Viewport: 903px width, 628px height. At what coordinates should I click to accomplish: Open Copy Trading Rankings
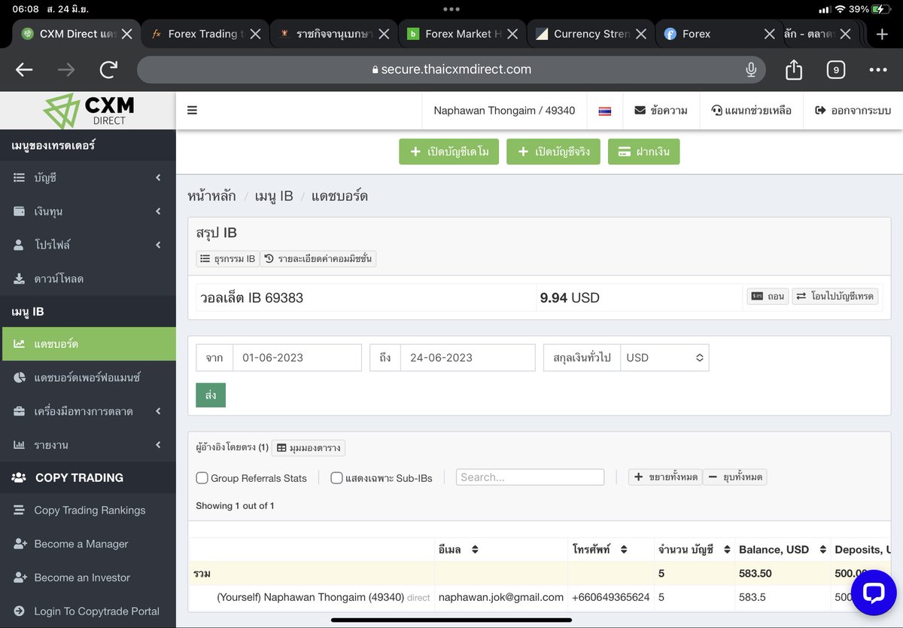coord(88,510)
